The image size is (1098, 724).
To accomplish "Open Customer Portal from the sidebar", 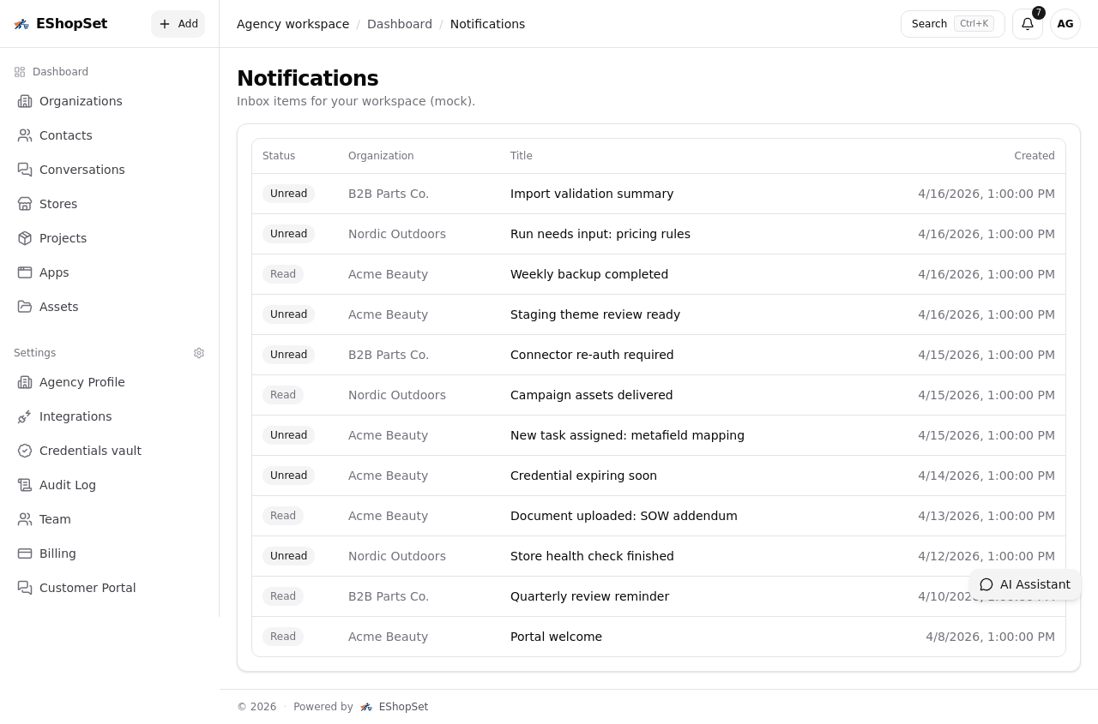I will click(x=87, y=588).
